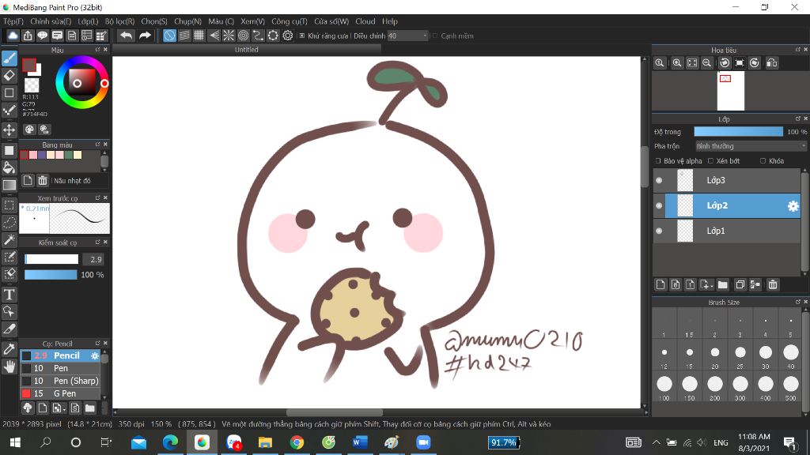
Task: Select the G Pen brush preset
Action: 60,393
